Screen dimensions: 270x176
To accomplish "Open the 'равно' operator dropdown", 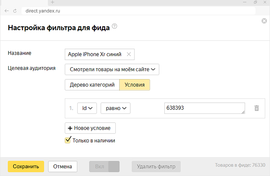I will click(115, 108).
